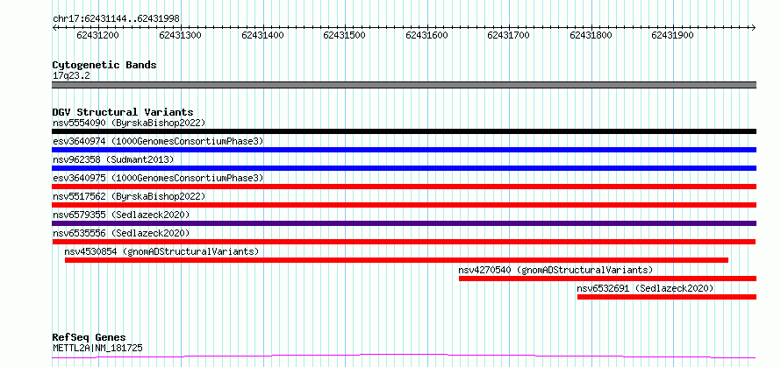Screen dimensions: 781x367
Task: Click ruler position label 62431900
Action: (x=673, y=35)
